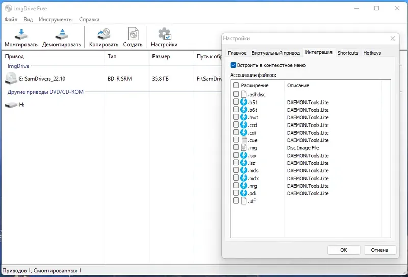Viewport: 408px width, 277px height.
Task: Check the .iso extension checkbox
Action: 236,155
